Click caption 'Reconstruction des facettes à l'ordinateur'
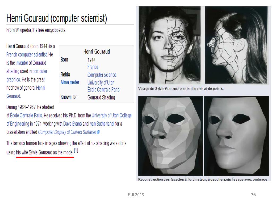Viewport: 272px width, 204px height. (x=203, y=179)
